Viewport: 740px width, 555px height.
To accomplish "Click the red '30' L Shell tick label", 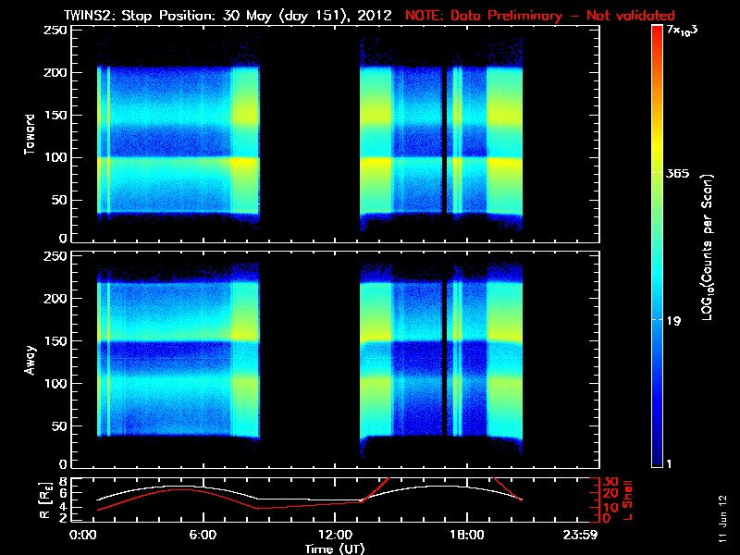I will (x=610, y=482).
